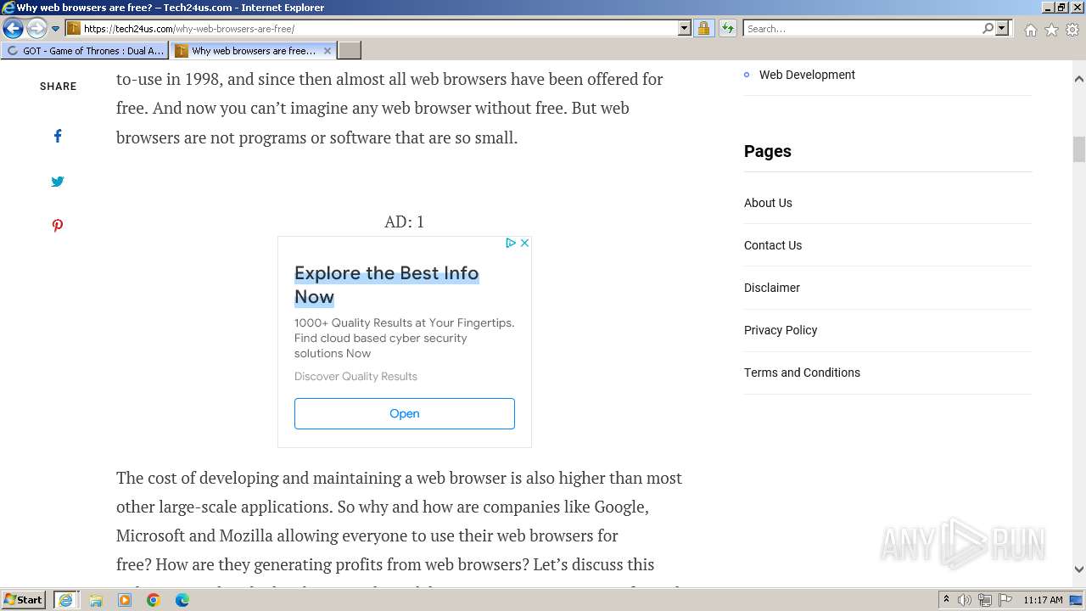Go forward with the Forward arrow button
Image resolution: width=1086 pixels, height=611 pixels.
(x=36, y=29)
